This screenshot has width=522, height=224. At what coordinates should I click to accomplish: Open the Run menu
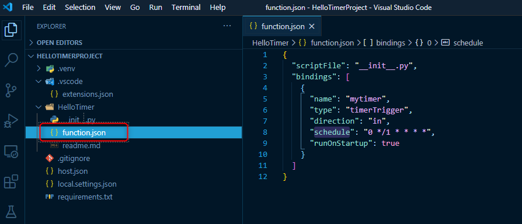(156, 8)
